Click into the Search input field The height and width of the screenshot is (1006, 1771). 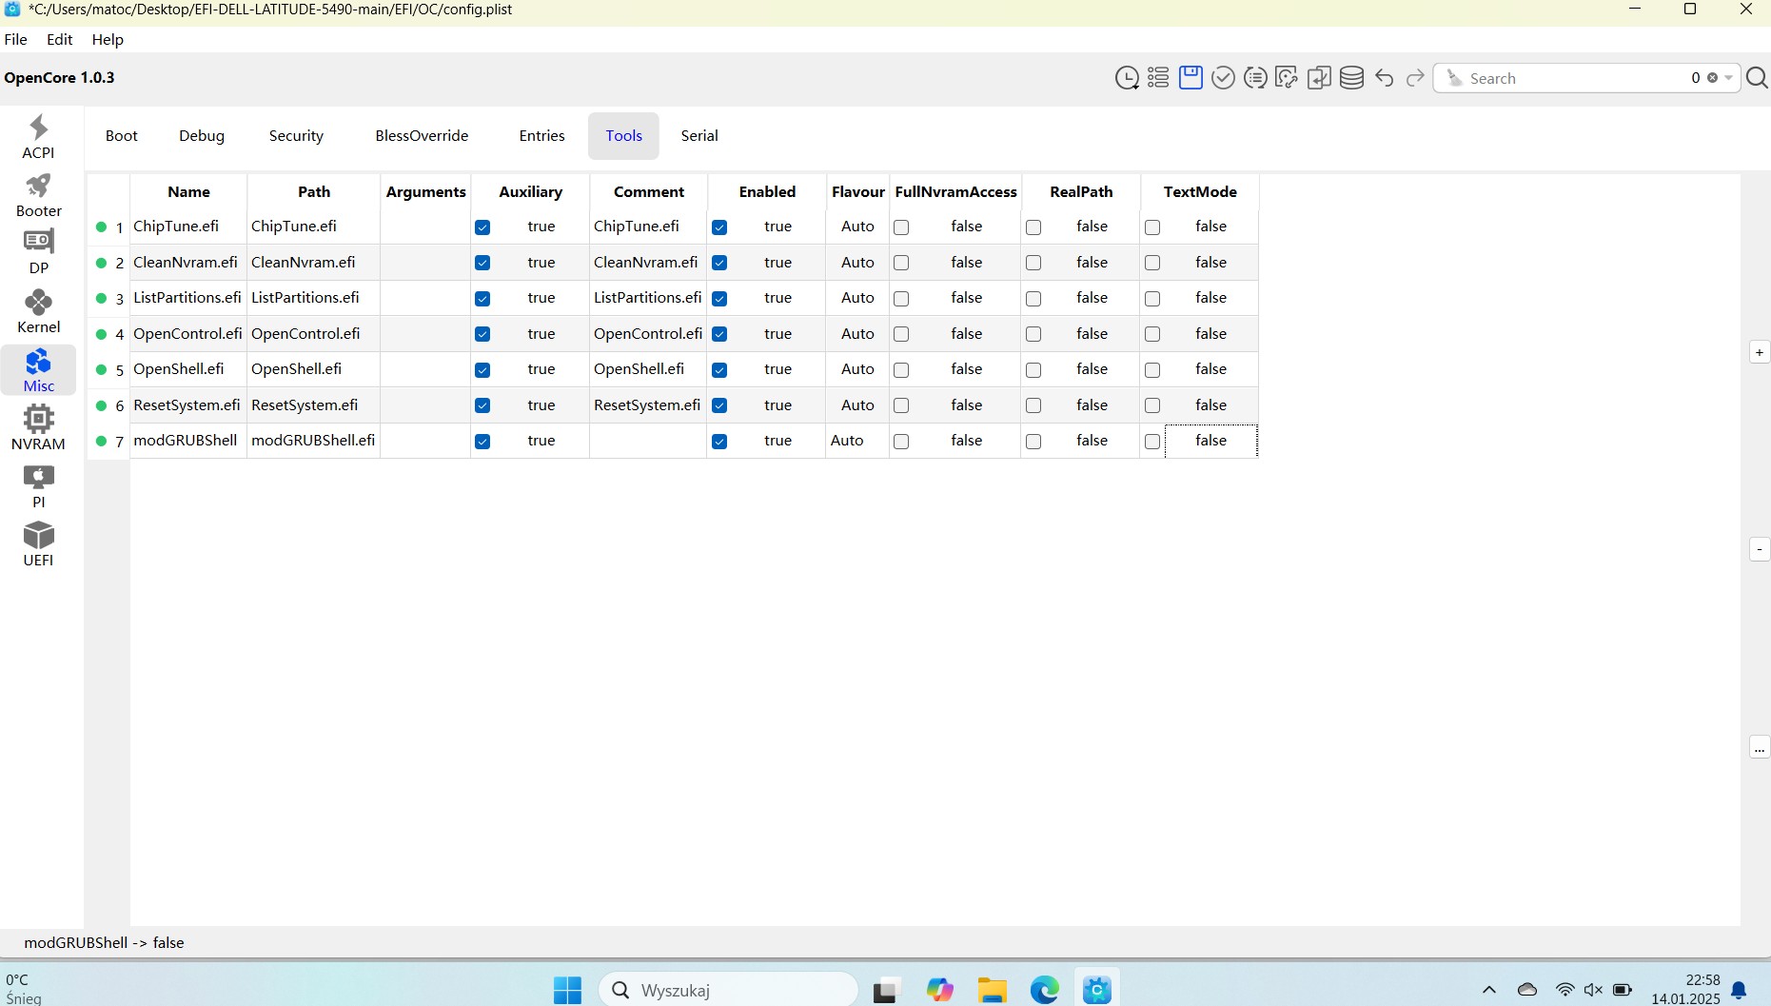(1575, 78)
